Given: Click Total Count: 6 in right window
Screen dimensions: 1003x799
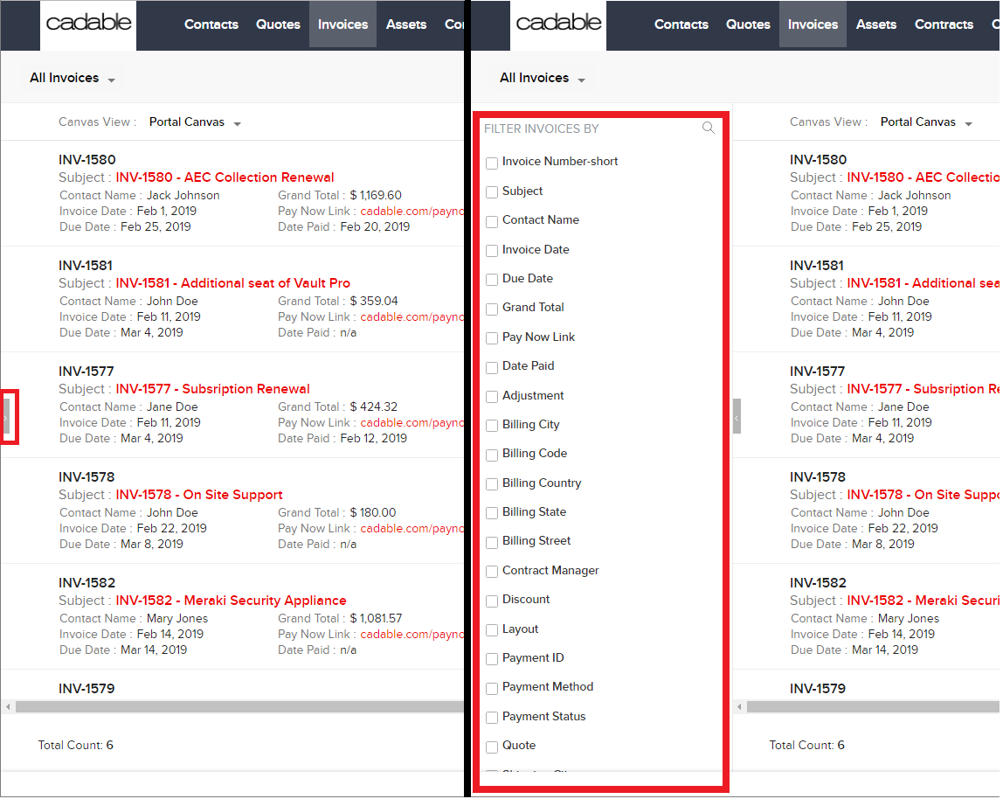Looking at the screenshot, I should (x=806, y=745).
